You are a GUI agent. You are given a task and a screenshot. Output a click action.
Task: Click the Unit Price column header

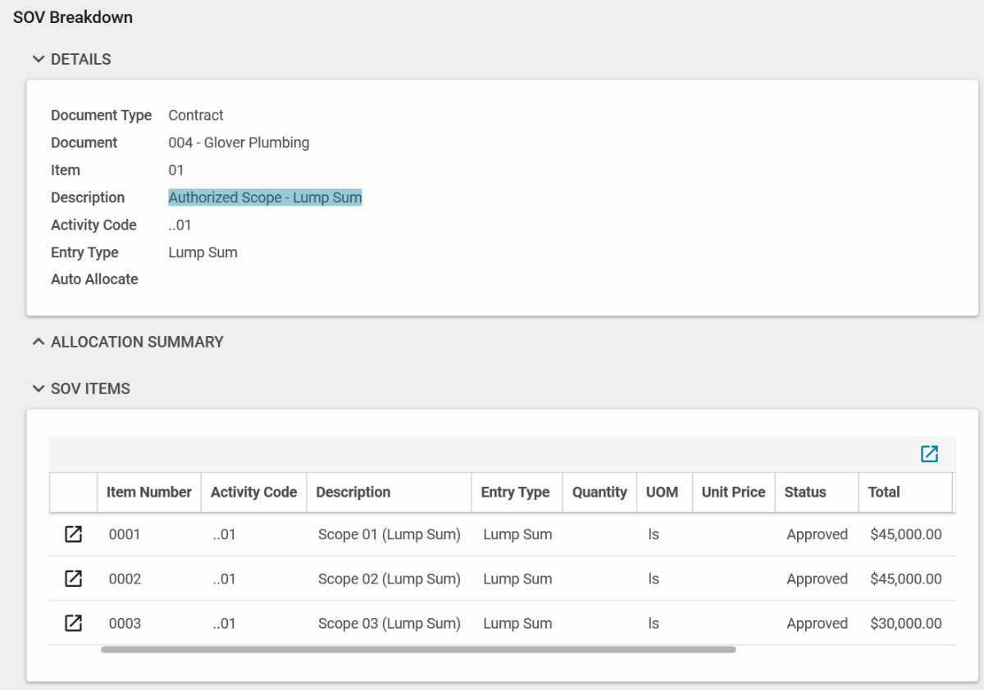click(733, 492)
